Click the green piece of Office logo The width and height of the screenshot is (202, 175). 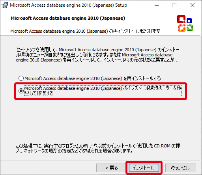click(x=190, y=28)
